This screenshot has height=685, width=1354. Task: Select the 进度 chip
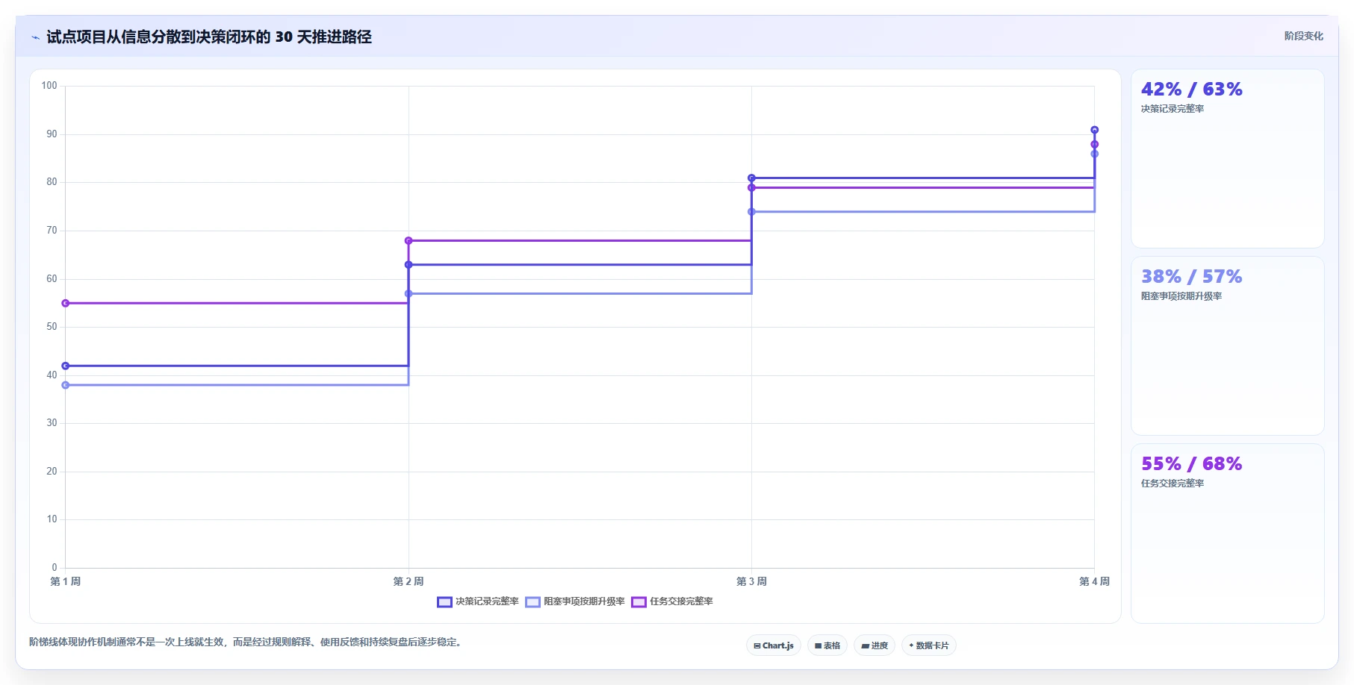point(875,645)
